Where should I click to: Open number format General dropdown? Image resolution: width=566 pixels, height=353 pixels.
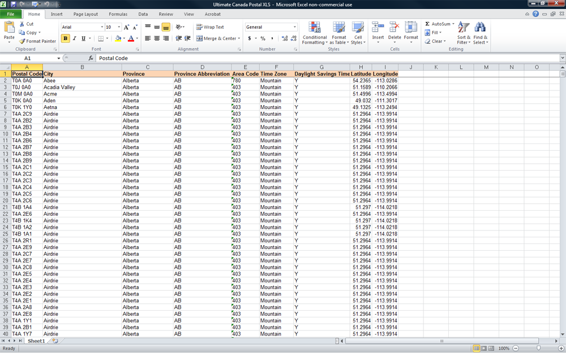pyautogui.click(x=294, y=27)
